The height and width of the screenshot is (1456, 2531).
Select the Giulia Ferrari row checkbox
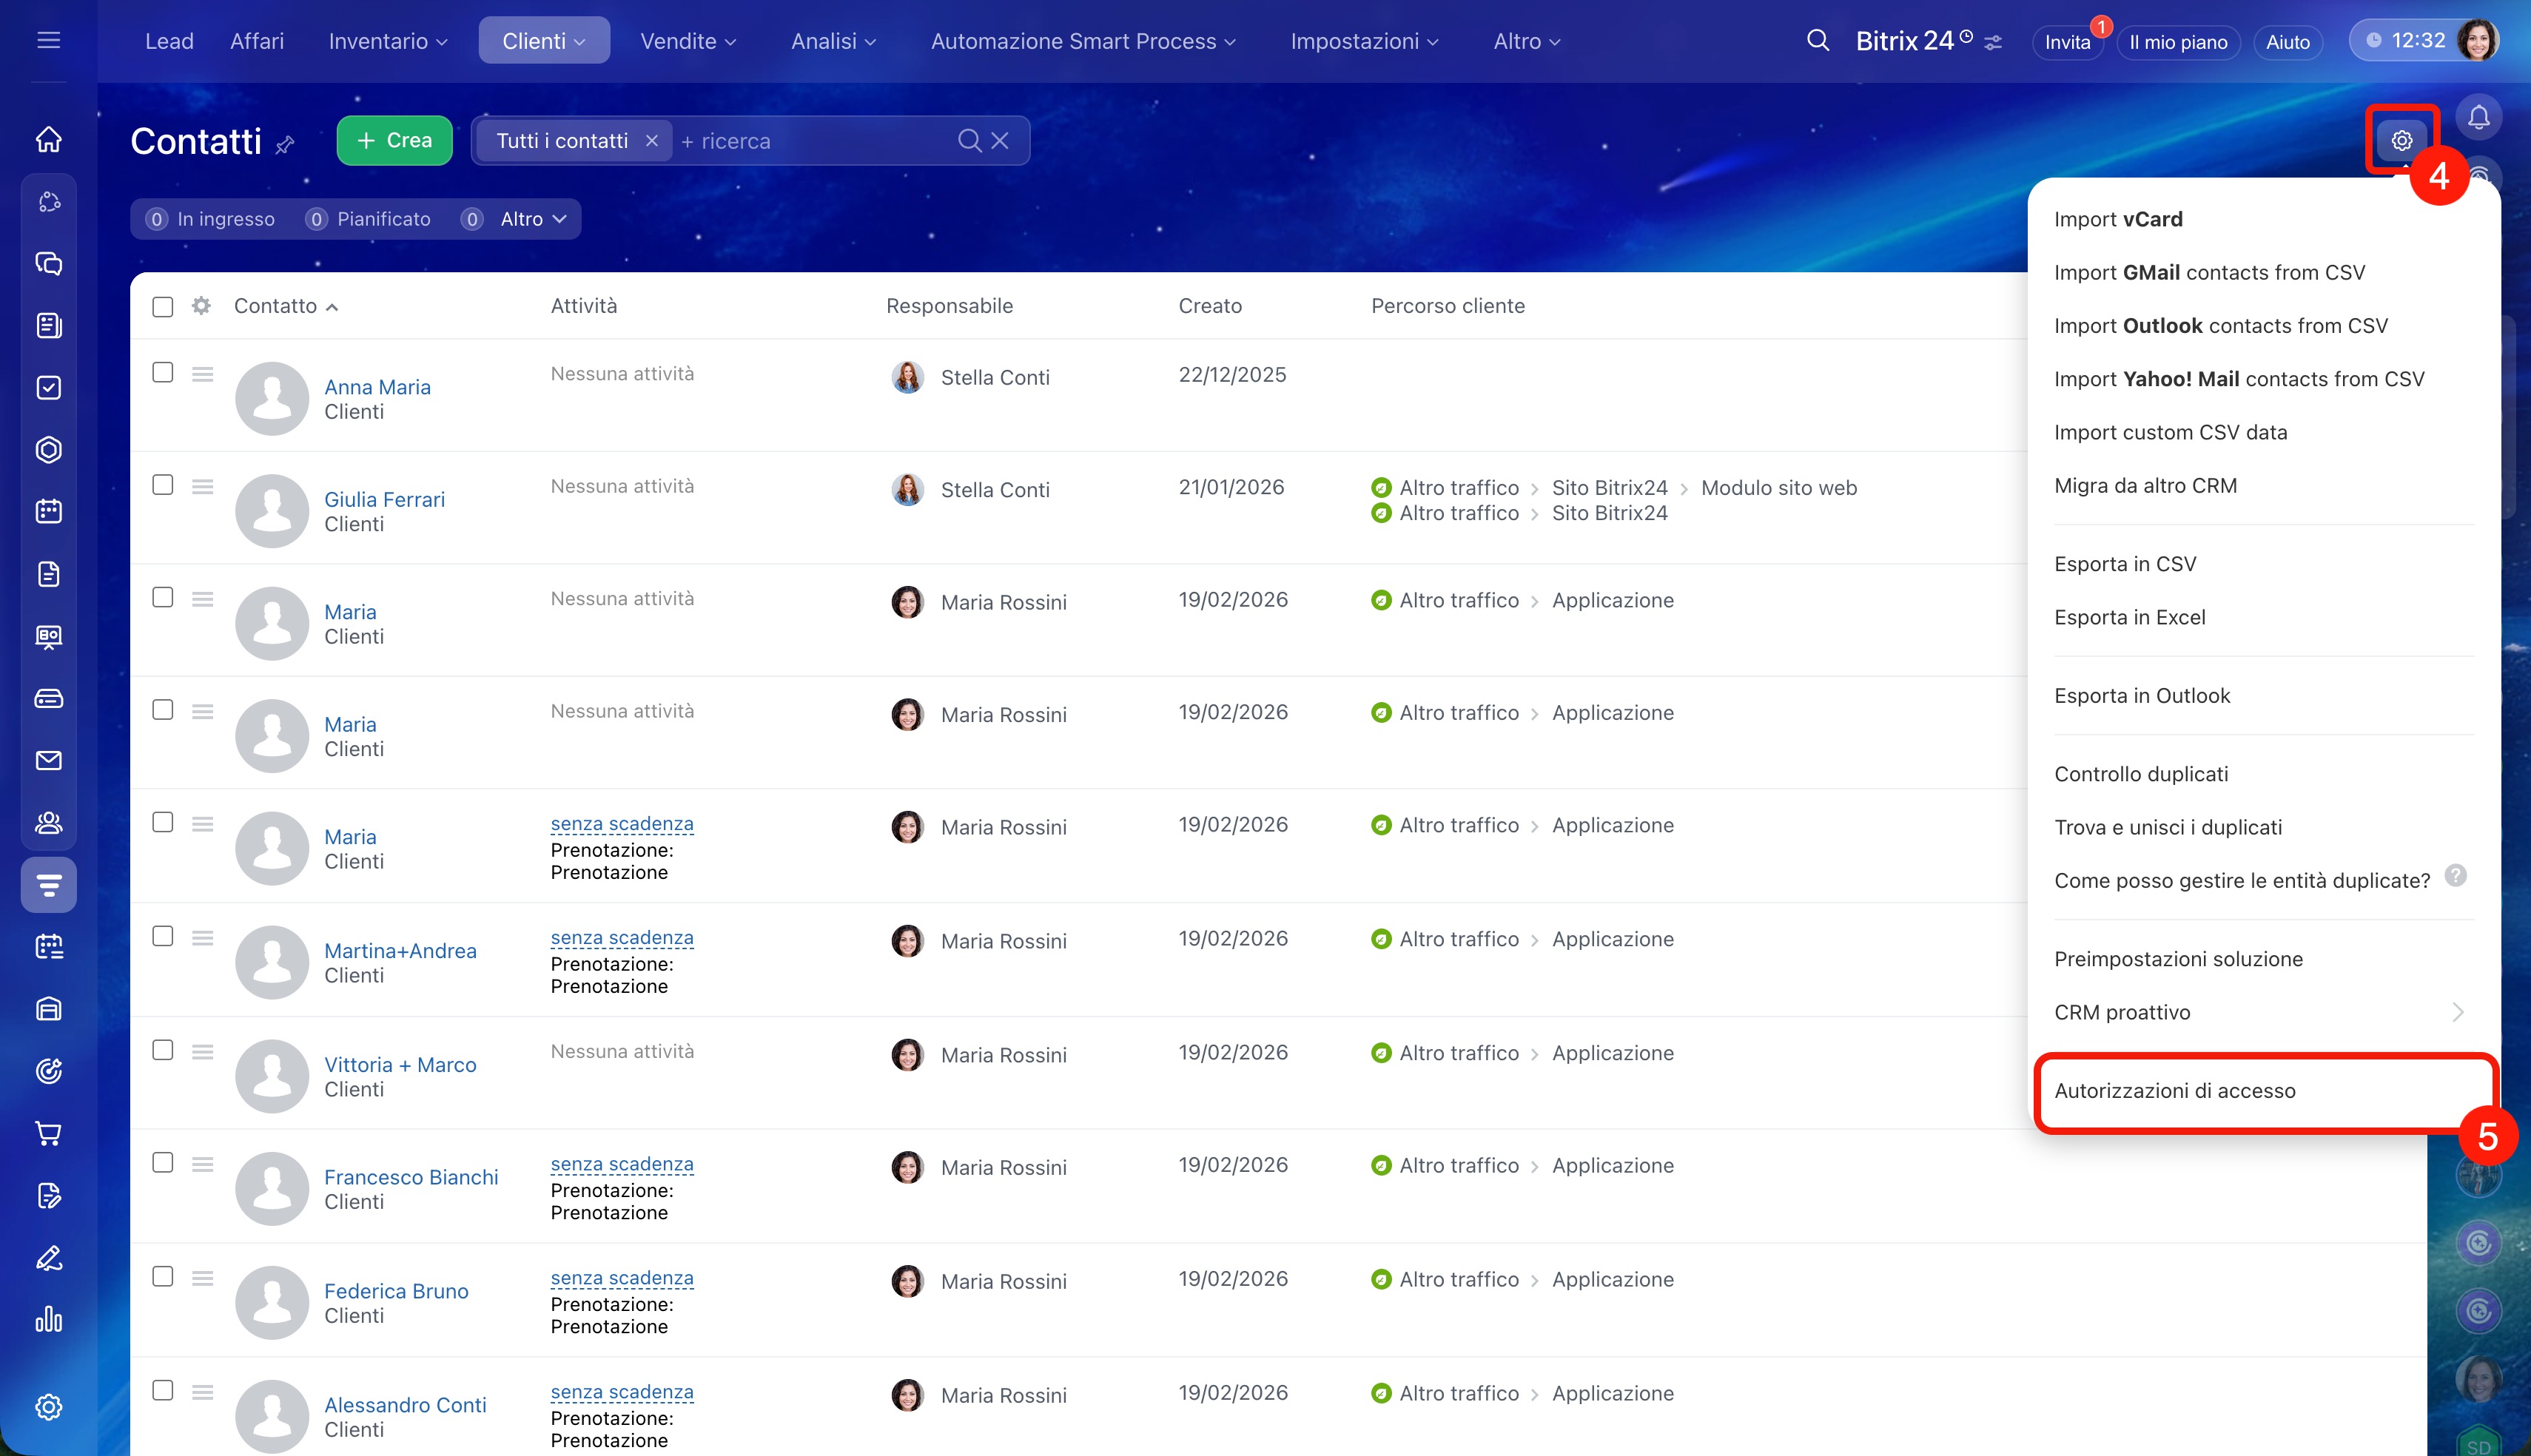coord(162,485)
